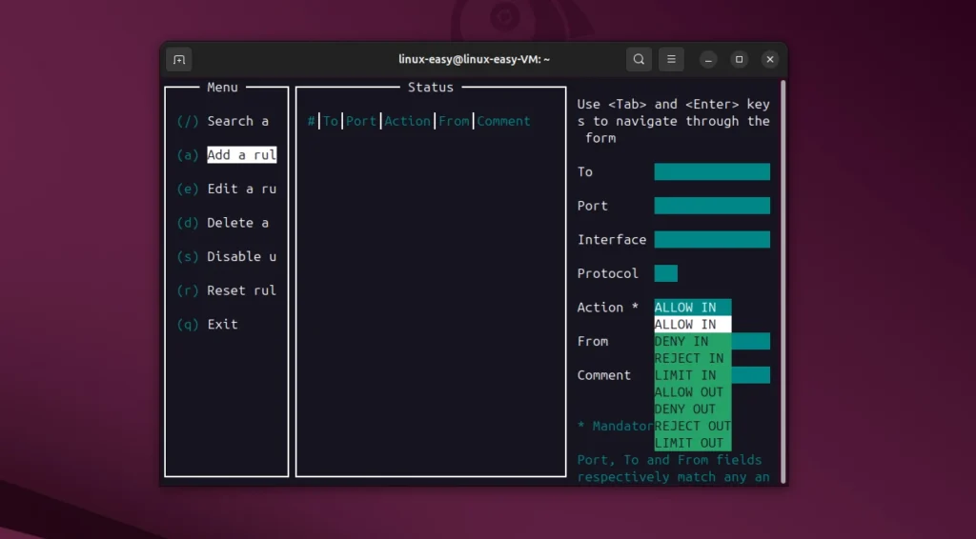Choose Disable ufw menu entry
976x539 pixels.
click(241, 257)
